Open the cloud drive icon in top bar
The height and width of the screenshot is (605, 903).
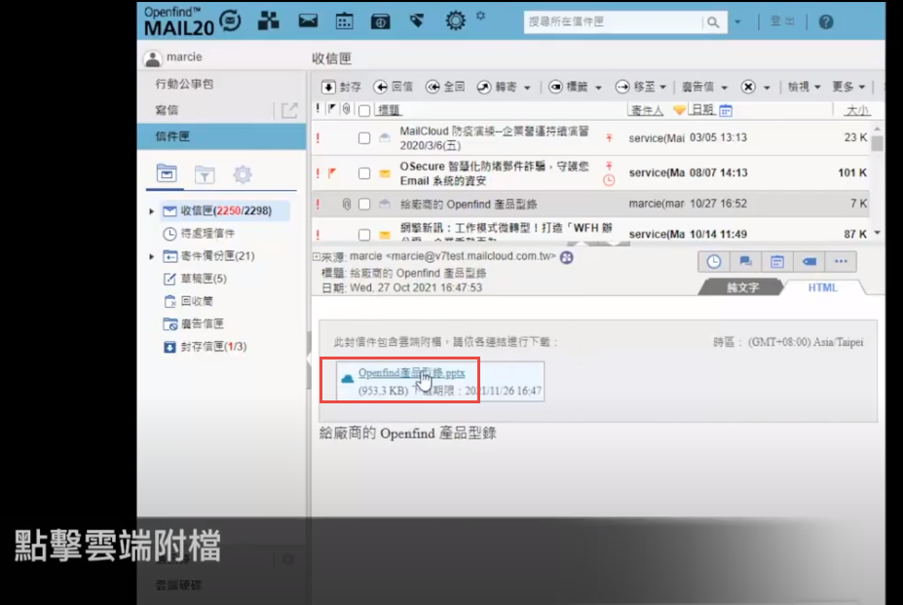(380, 21)
